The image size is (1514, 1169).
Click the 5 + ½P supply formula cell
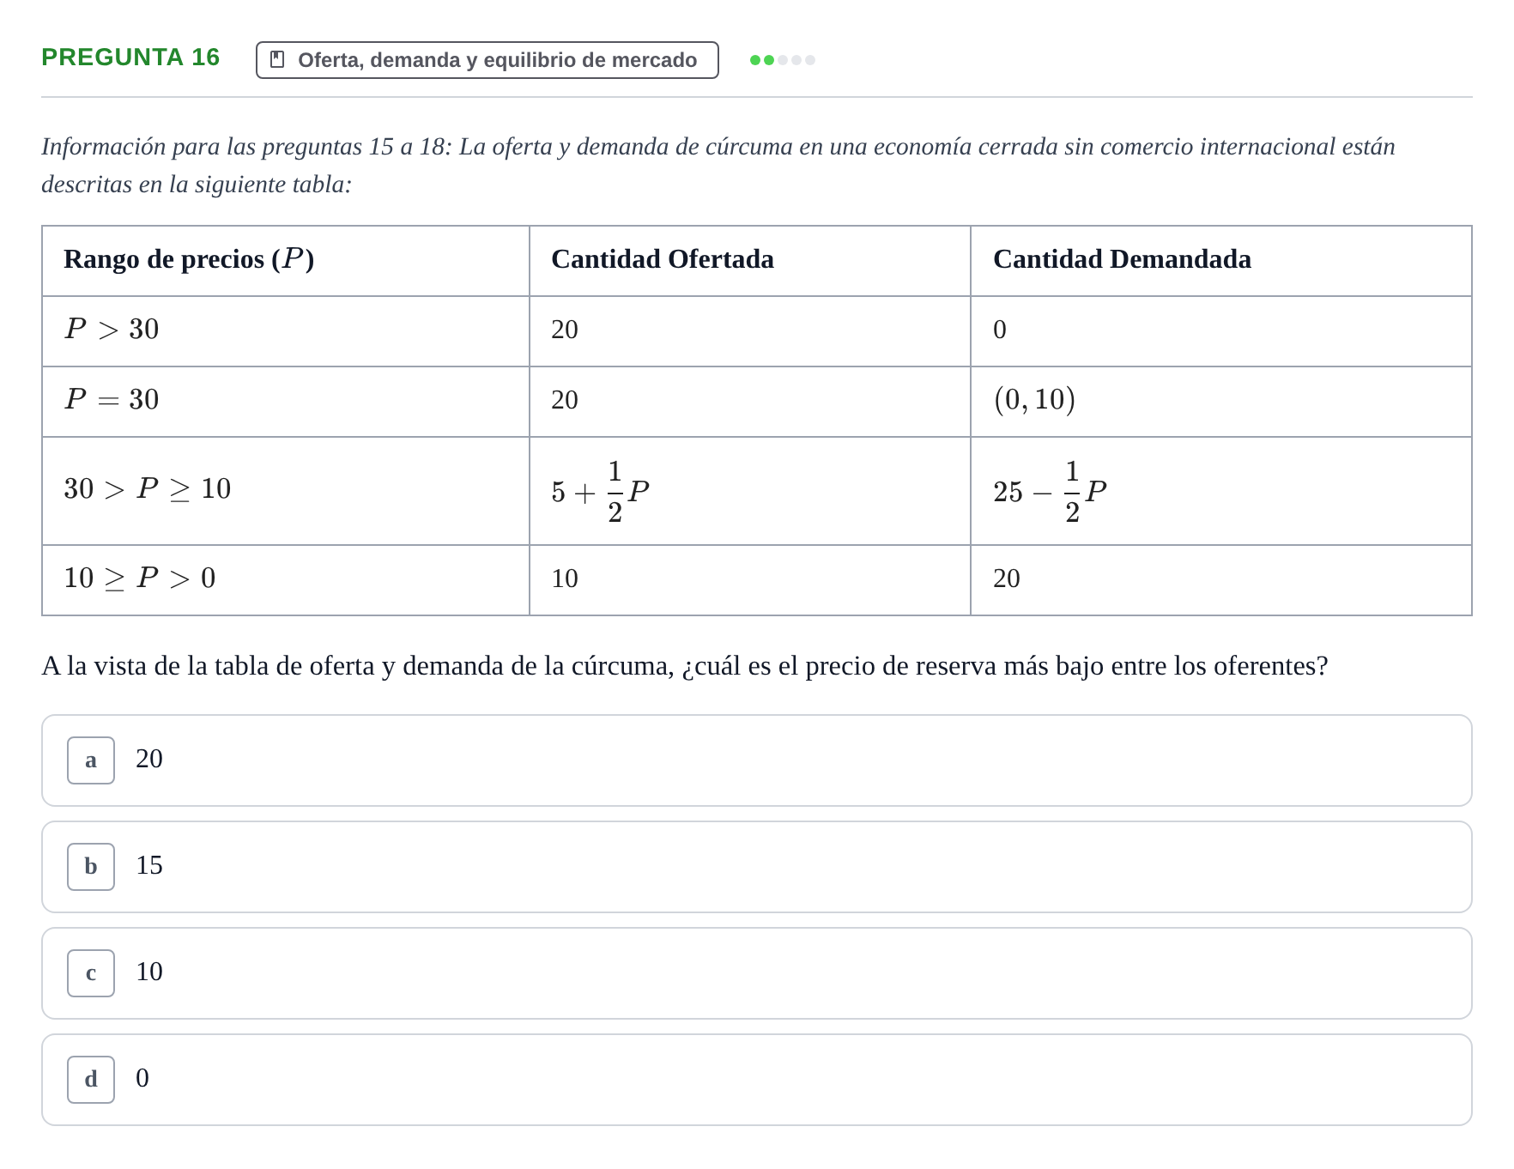coord(750,491)
